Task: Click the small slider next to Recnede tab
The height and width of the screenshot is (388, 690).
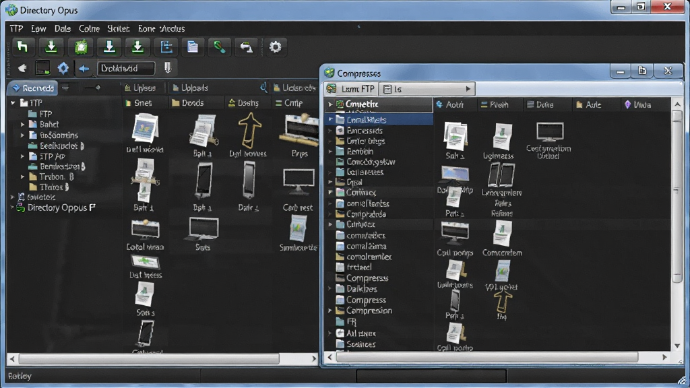Action: click(92, 88)
